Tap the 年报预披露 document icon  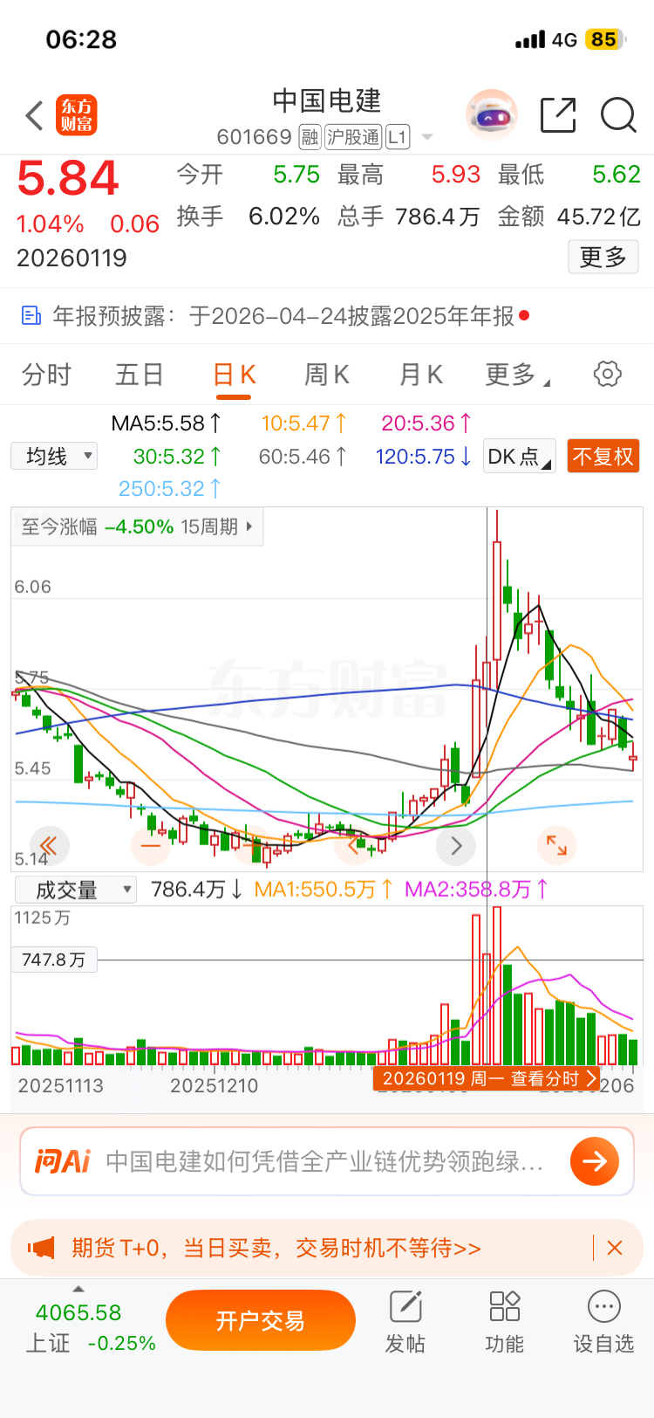click(x=31, y=315)
